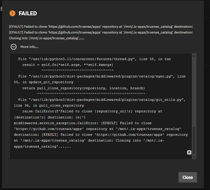Click the traceback scrollbar thumb
Image resolution: width=210 pixels, height=190 pixels.
point(194,140)
